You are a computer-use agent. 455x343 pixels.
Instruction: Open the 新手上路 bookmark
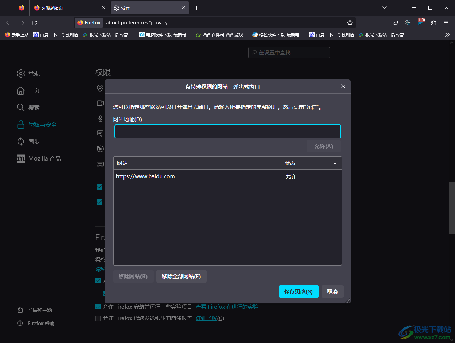point(17,35)
